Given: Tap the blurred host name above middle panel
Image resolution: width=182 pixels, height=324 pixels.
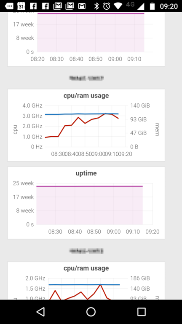Looking at the screenshot, I should (x=86, y=78).
